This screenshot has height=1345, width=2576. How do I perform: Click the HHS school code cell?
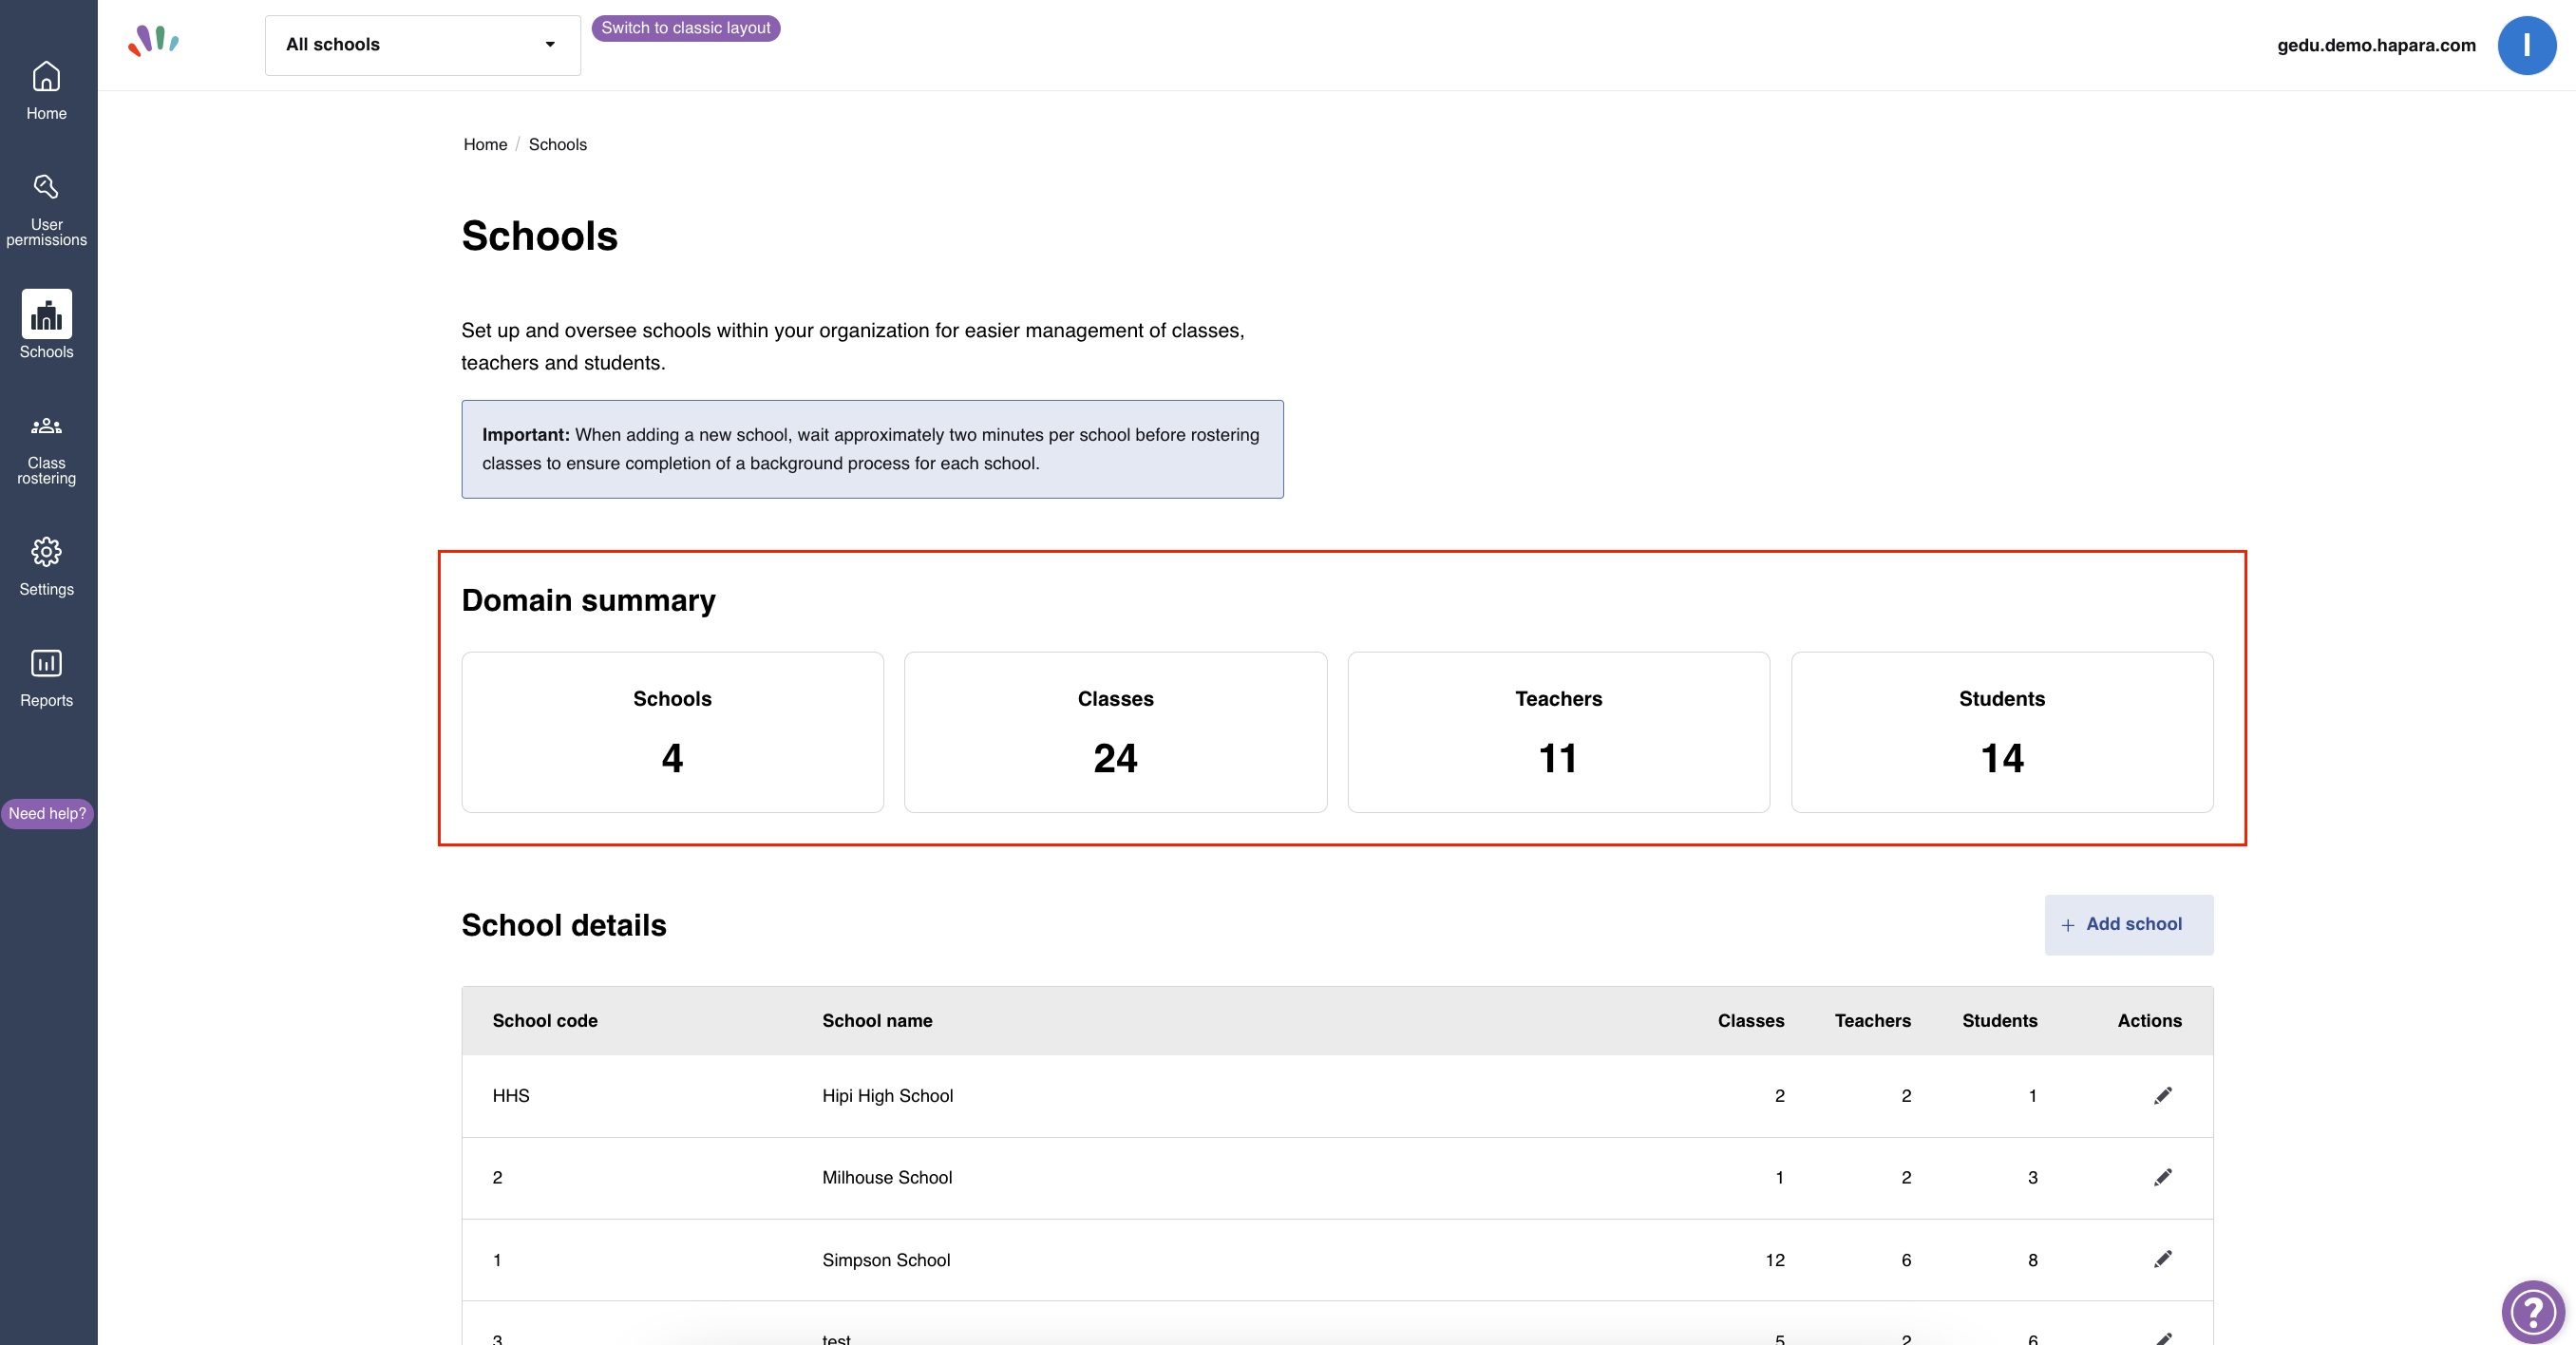(x=511, y=1096)
